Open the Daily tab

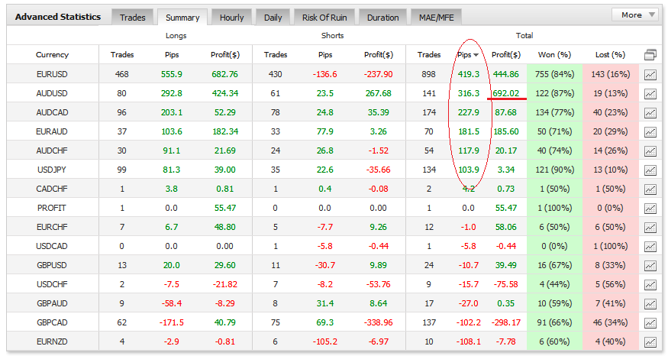[273, 18]
